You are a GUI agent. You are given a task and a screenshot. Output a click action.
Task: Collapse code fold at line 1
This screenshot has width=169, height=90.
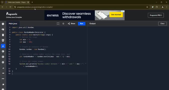(11, 27)
